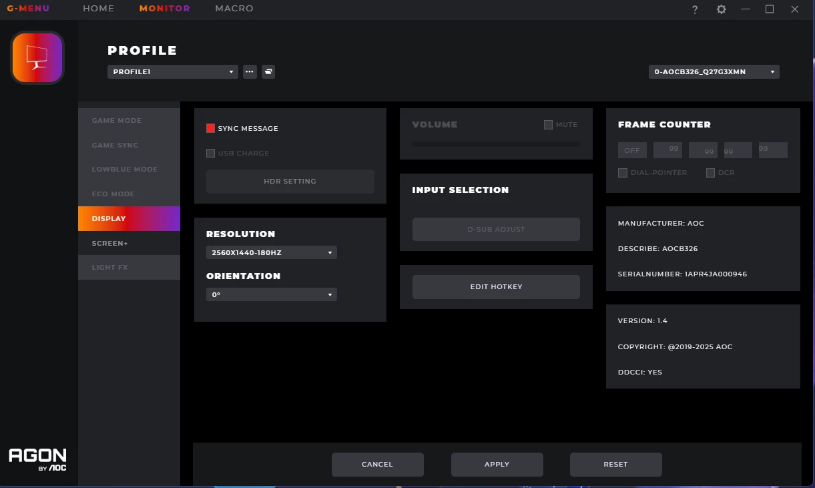This screenshot has width=815, height=488.
Task: Open the help question mark icon
Action: click(695, 9)
